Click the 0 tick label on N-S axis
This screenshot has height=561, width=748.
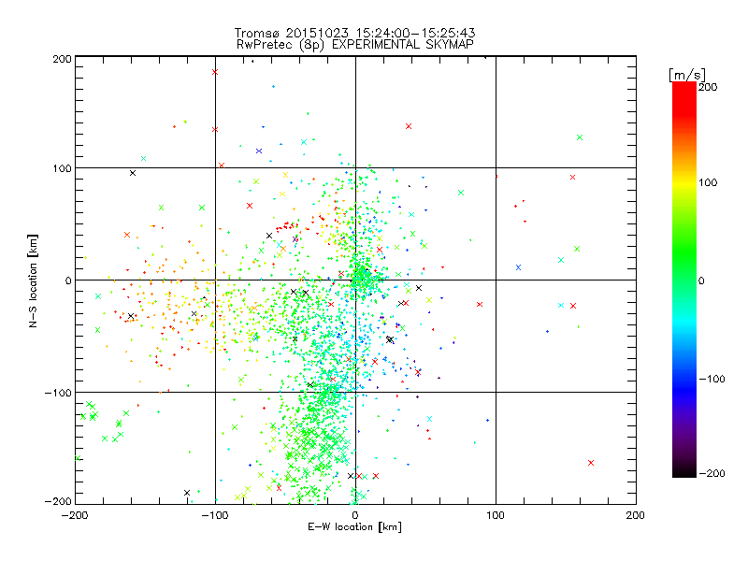coord(68,280)
